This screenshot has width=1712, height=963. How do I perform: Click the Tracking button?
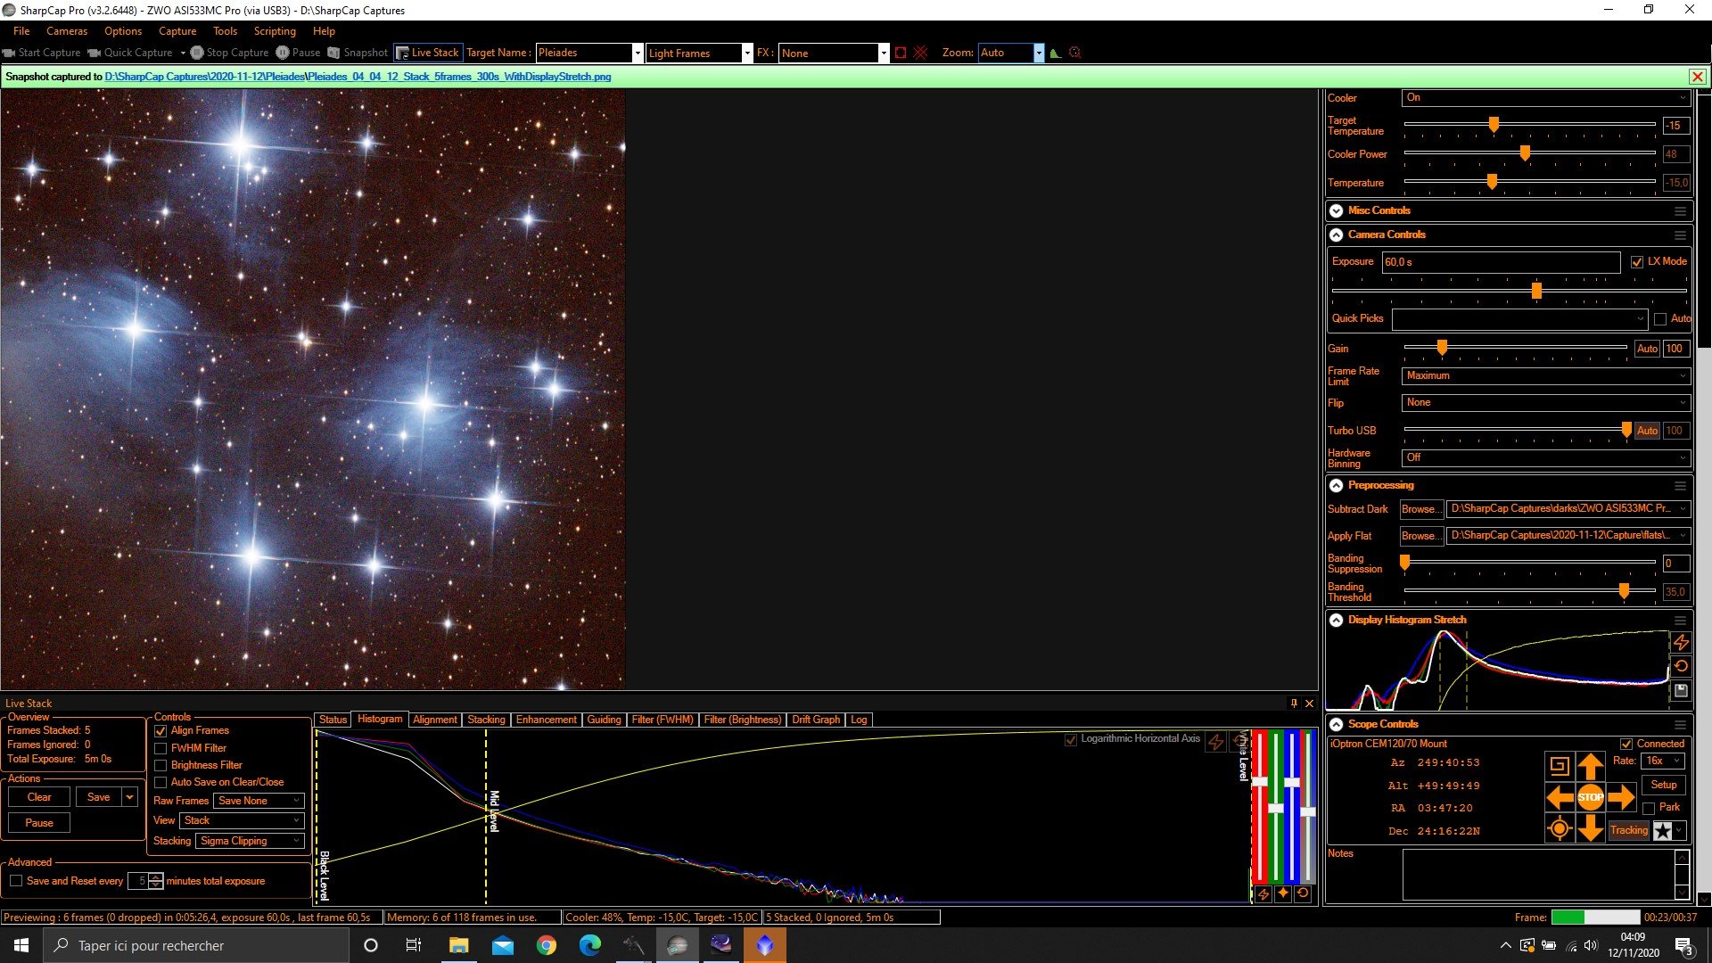(x=1628, y=830)
